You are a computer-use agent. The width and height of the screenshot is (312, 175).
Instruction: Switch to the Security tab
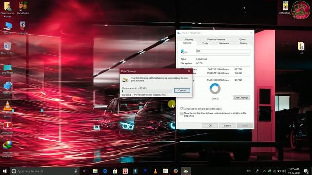pyautogui.click(x=189, y=39)
